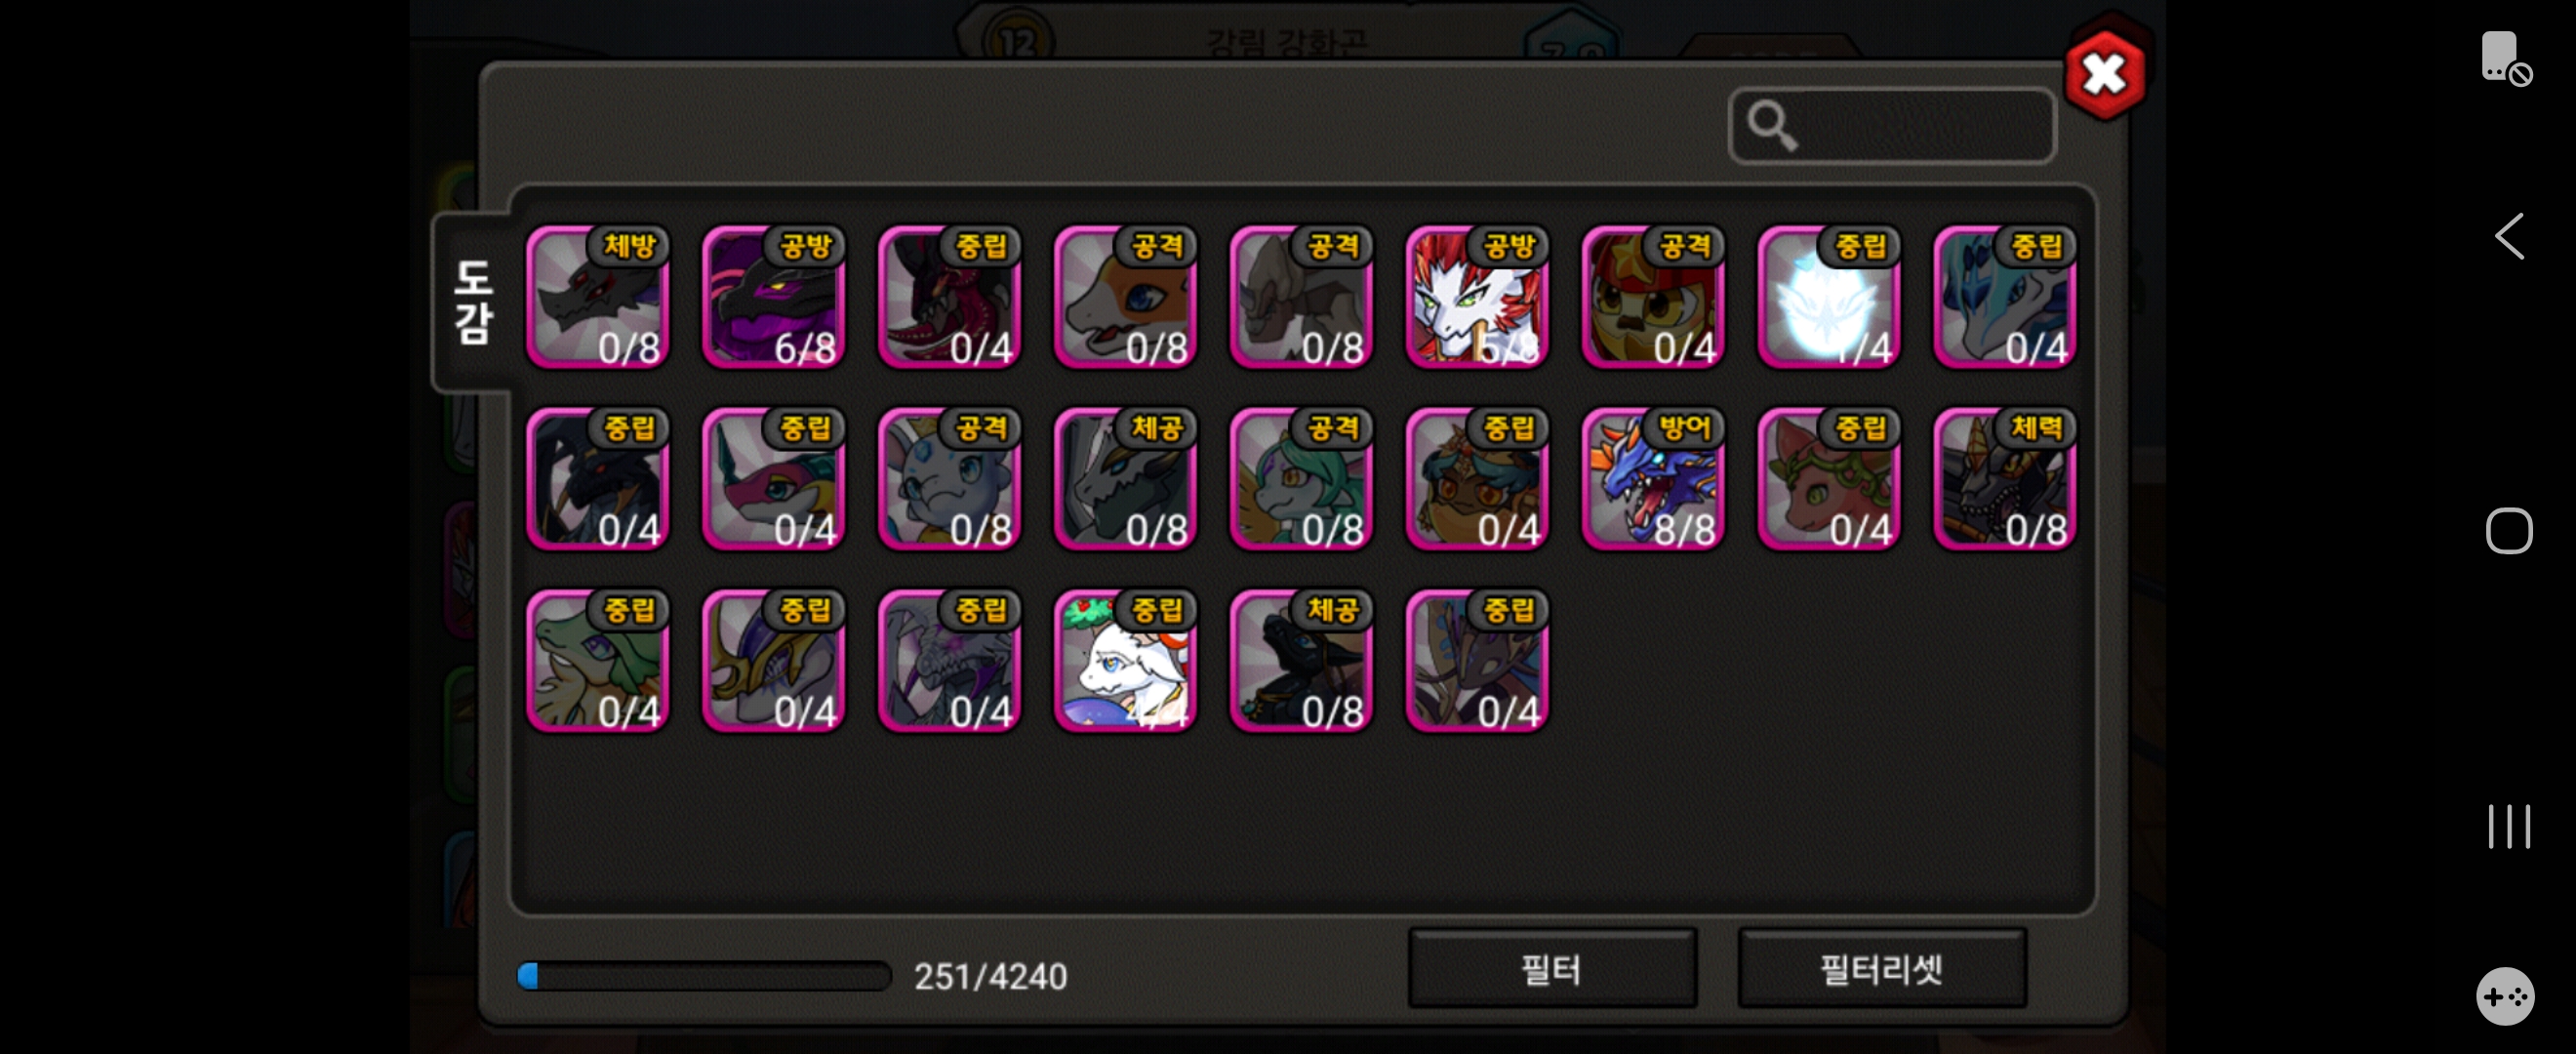Tap the Android back navigation arrow
The width and height of the screenshot is (2576, 1054).
pyautogui.click(x=2509, y=237)
